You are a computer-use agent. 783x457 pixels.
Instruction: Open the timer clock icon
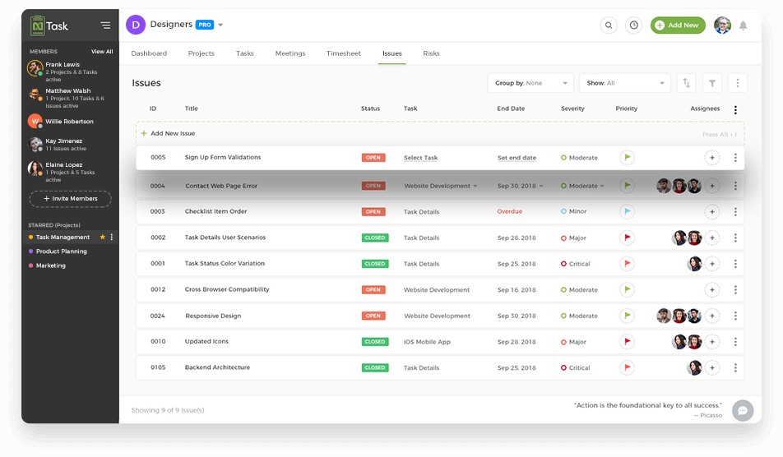click(x=633, y=25)
